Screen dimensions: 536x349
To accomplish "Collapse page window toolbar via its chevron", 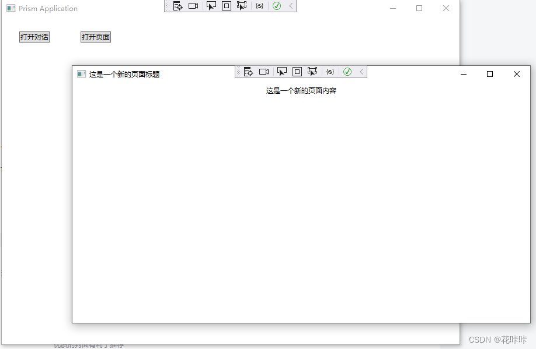I will point(361,72).
